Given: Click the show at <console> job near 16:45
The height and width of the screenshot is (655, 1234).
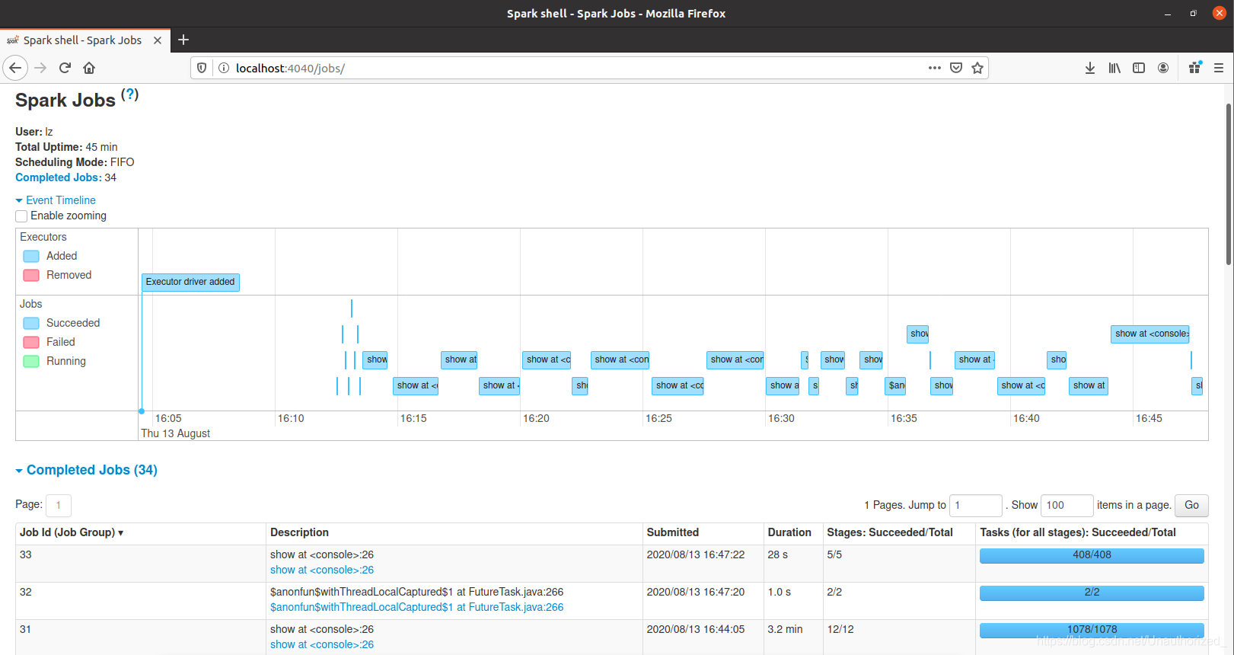Looking at the screenshot, I should [x=1150, y=334].
